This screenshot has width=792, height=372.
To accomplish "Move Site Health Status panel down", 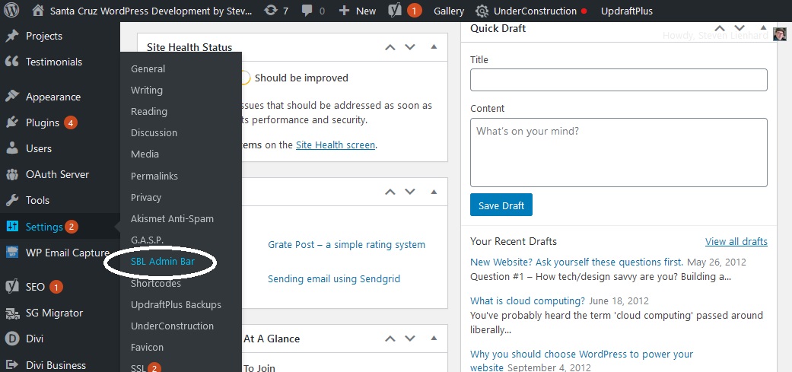I will coord(410,47).
